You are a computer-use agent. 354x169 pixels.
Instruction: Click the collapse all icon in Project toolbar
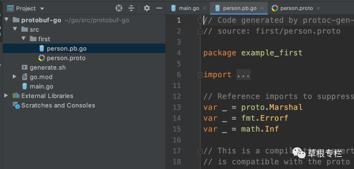131,8
